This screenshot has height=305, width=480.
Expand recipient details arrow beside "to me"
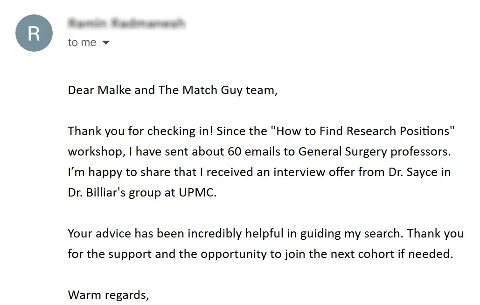pos(106,43)
